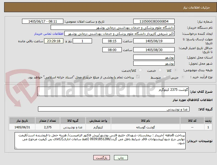Viewport: 217px width, 165px height.
Task: Click the announcement date field 1405/06/17 - 08:11
Action: point(43,21)
